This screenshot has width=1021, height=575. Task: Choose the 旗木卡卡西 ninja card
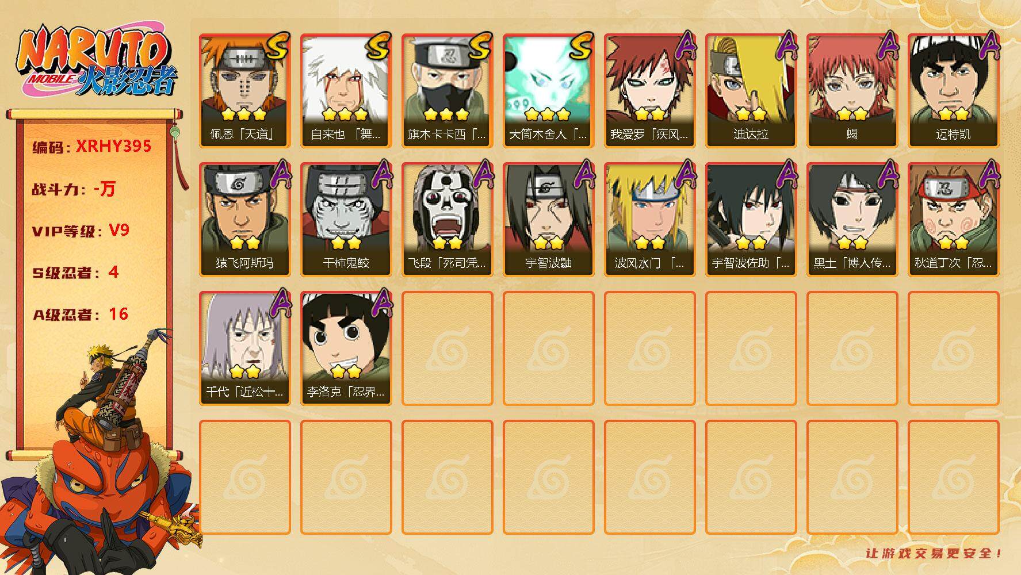447,91
